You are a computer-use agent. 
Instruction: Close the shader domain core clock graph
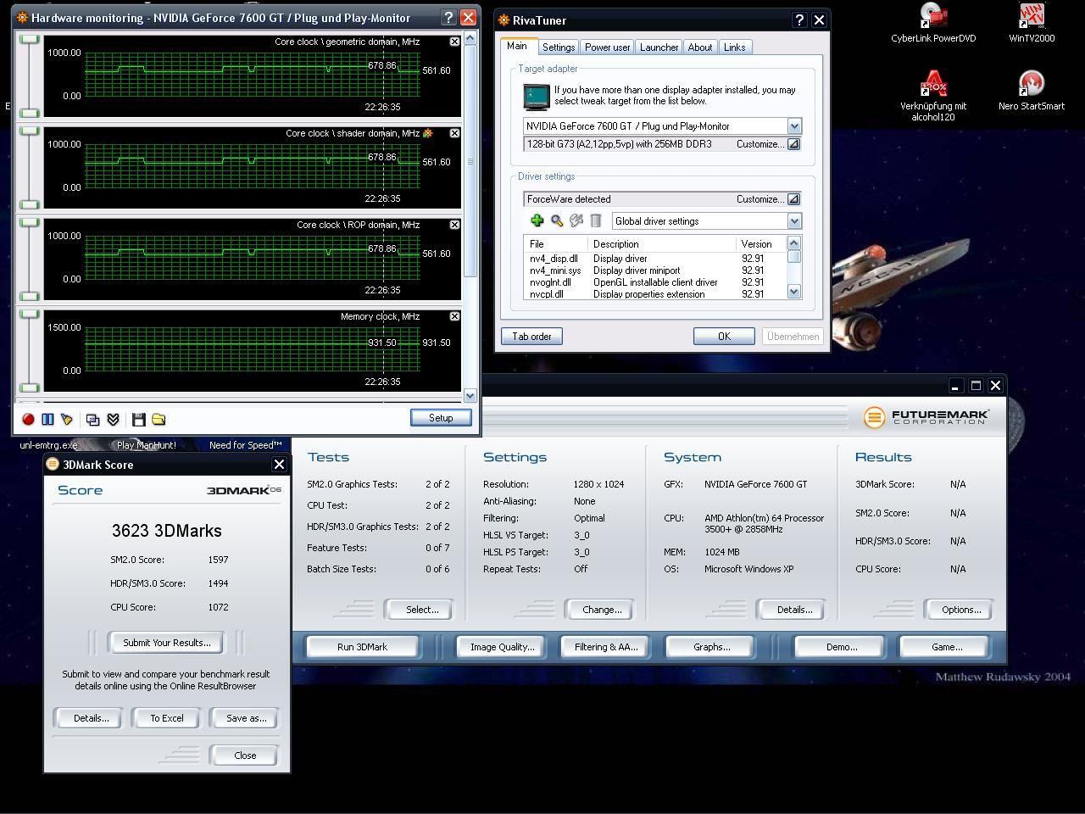point(454,133)
